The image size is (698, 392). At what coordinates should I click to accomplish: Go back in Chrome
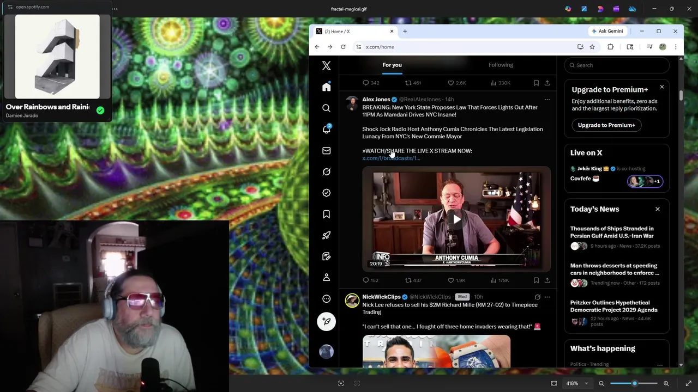tap(317, 47)
